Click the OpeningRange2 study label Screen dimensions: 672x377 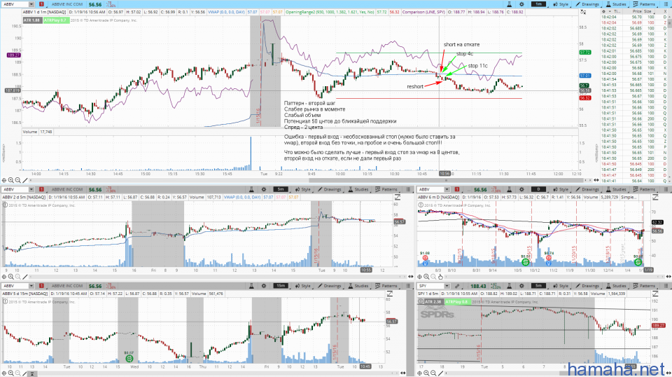(330, 12)
